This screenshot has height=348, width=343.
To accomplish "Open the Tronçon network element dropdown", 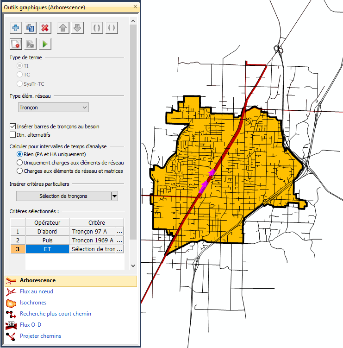I will tap(53, 108).
